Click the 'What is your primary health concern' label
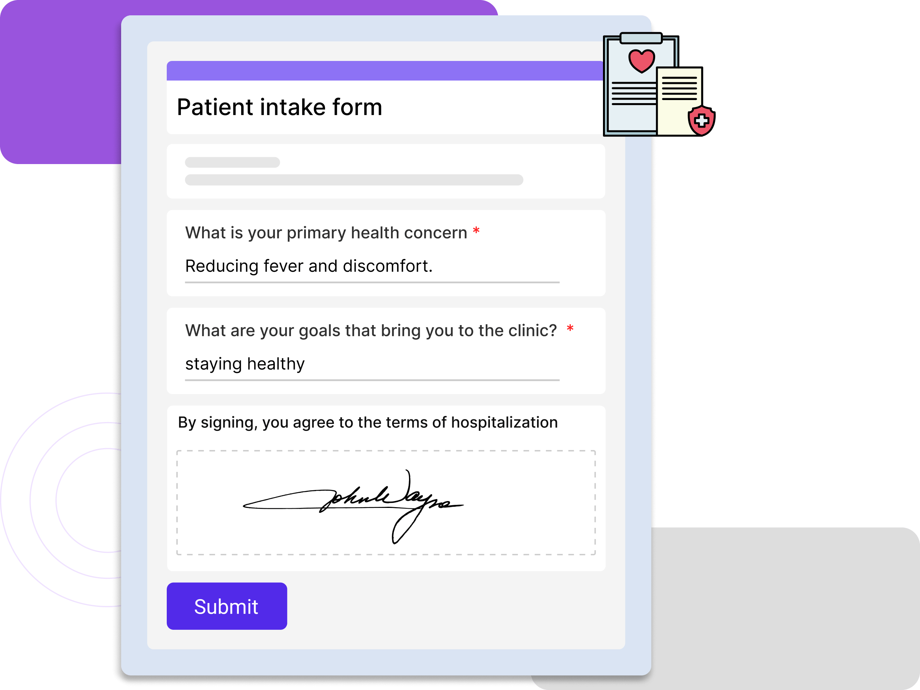The height and width of the screenshot is (690, 920). pyautogui.click(x=326, y=233)
